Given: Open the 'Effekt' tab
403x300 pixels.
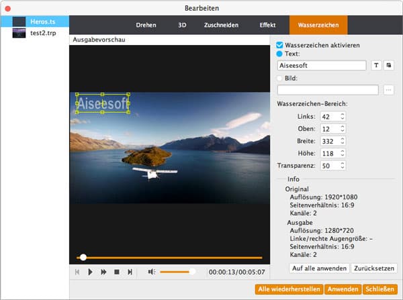Looking at the screenshot, I should coord(267,25).
